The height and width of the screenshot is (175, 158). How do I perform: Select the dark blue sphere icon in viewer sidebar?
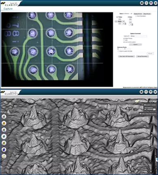click(x=4, y=150)
